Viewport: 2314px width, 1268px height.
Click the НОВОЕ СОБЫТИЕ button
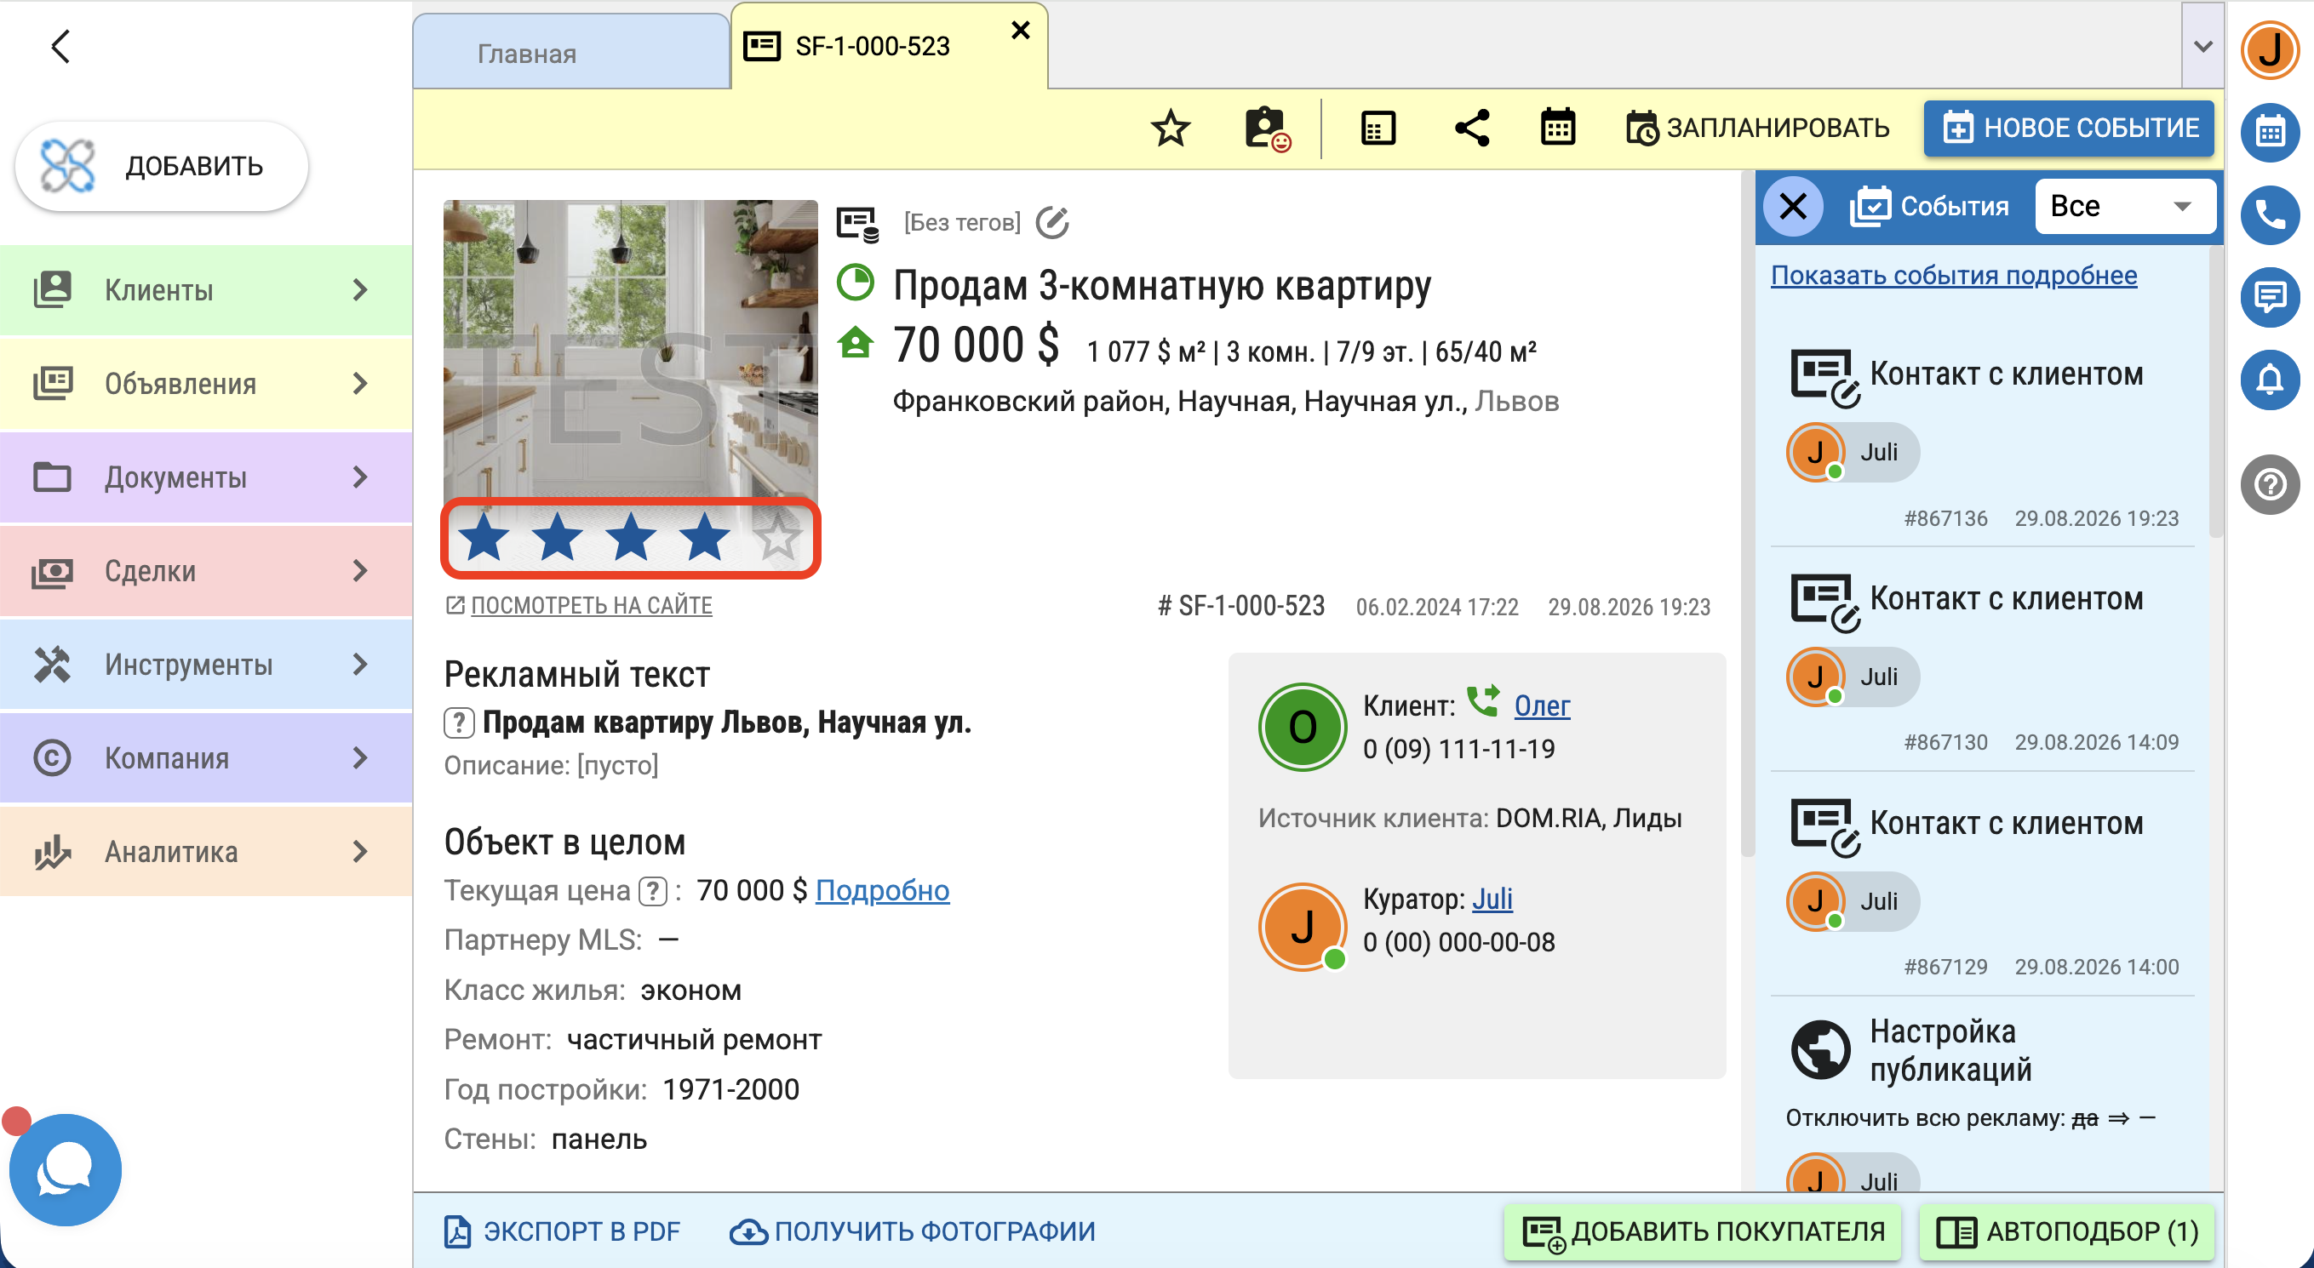[2069, 129]
